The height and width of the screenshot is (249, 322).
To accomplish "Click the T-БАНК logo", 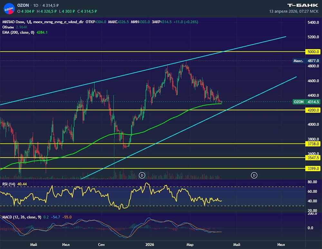I will click(303, 5).
